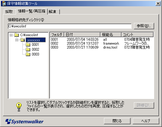
Task: Click comment フレームワークの...
Action: pyautogui.click(x=136, y=43)
